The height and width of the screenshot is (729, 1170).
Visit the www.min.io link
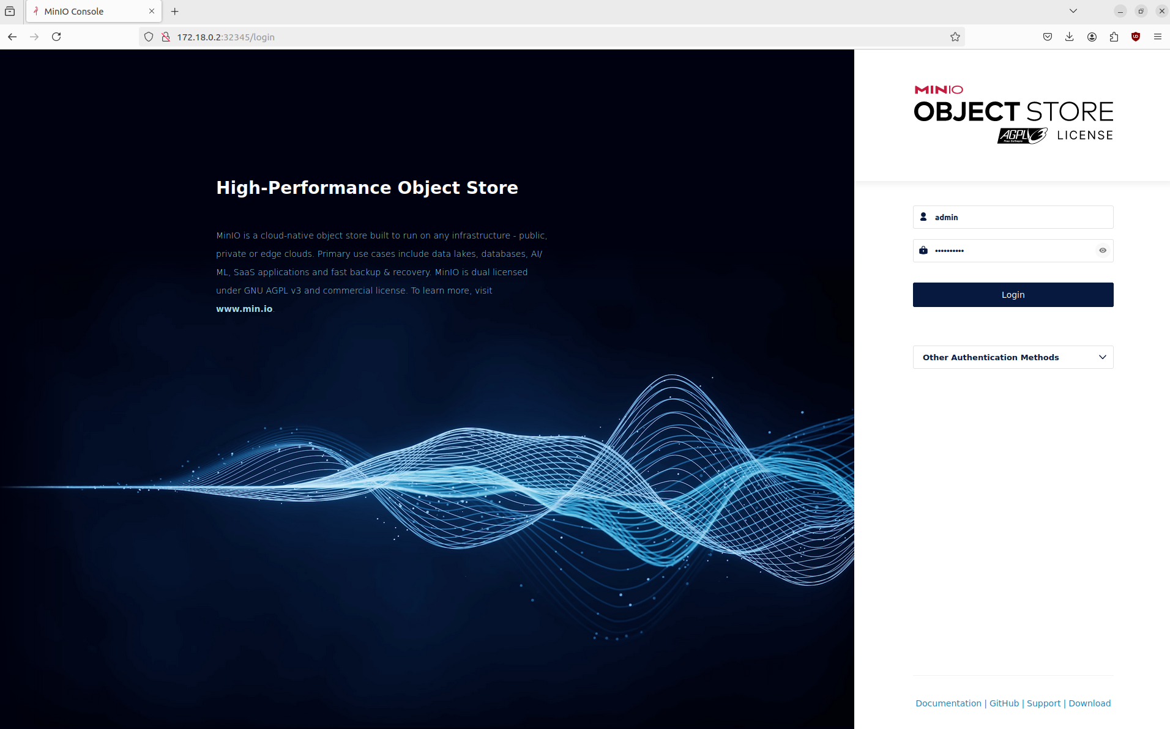(x=244, y=309)
